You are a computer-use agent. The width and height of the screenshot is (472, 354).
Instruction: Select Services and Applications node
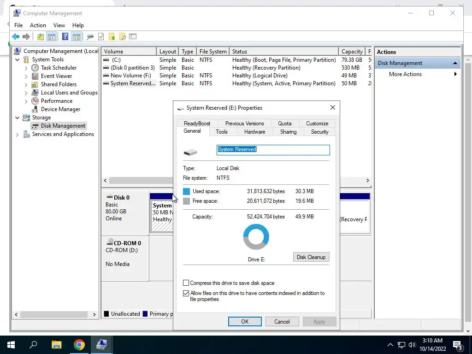point(63,134)
